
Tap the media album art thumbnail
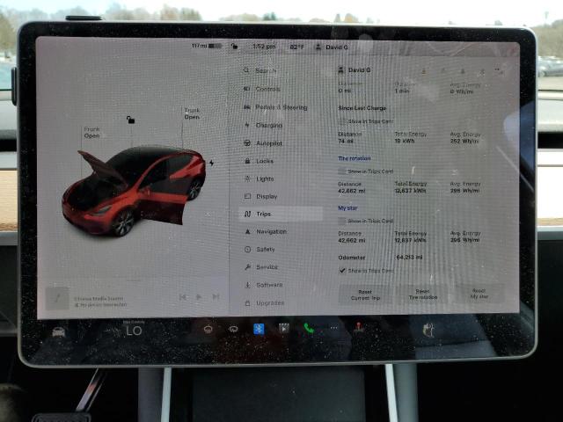(x=57, y=298)
